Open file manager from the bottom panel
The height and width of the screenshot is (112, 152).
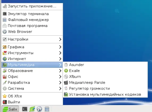(47, 109)
